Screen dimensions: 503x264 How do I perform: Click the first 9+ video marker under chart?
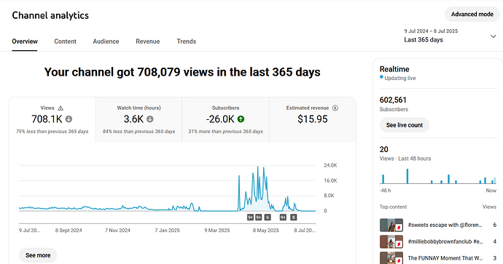point(250,217)
